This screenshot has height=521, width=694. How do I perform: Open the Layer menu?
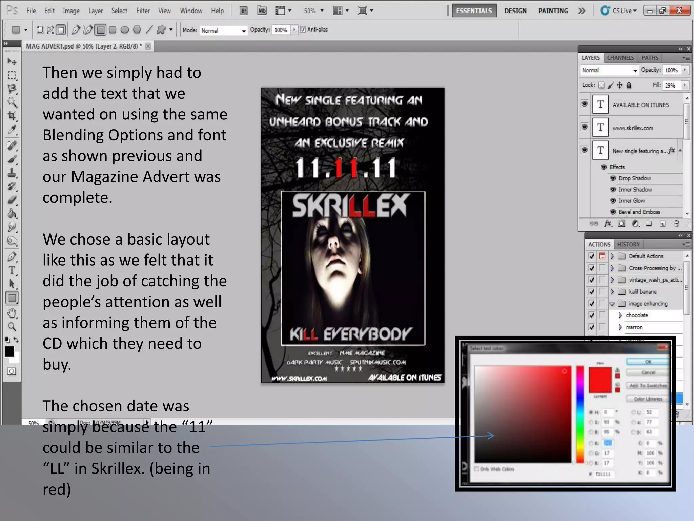click(96, 11)
